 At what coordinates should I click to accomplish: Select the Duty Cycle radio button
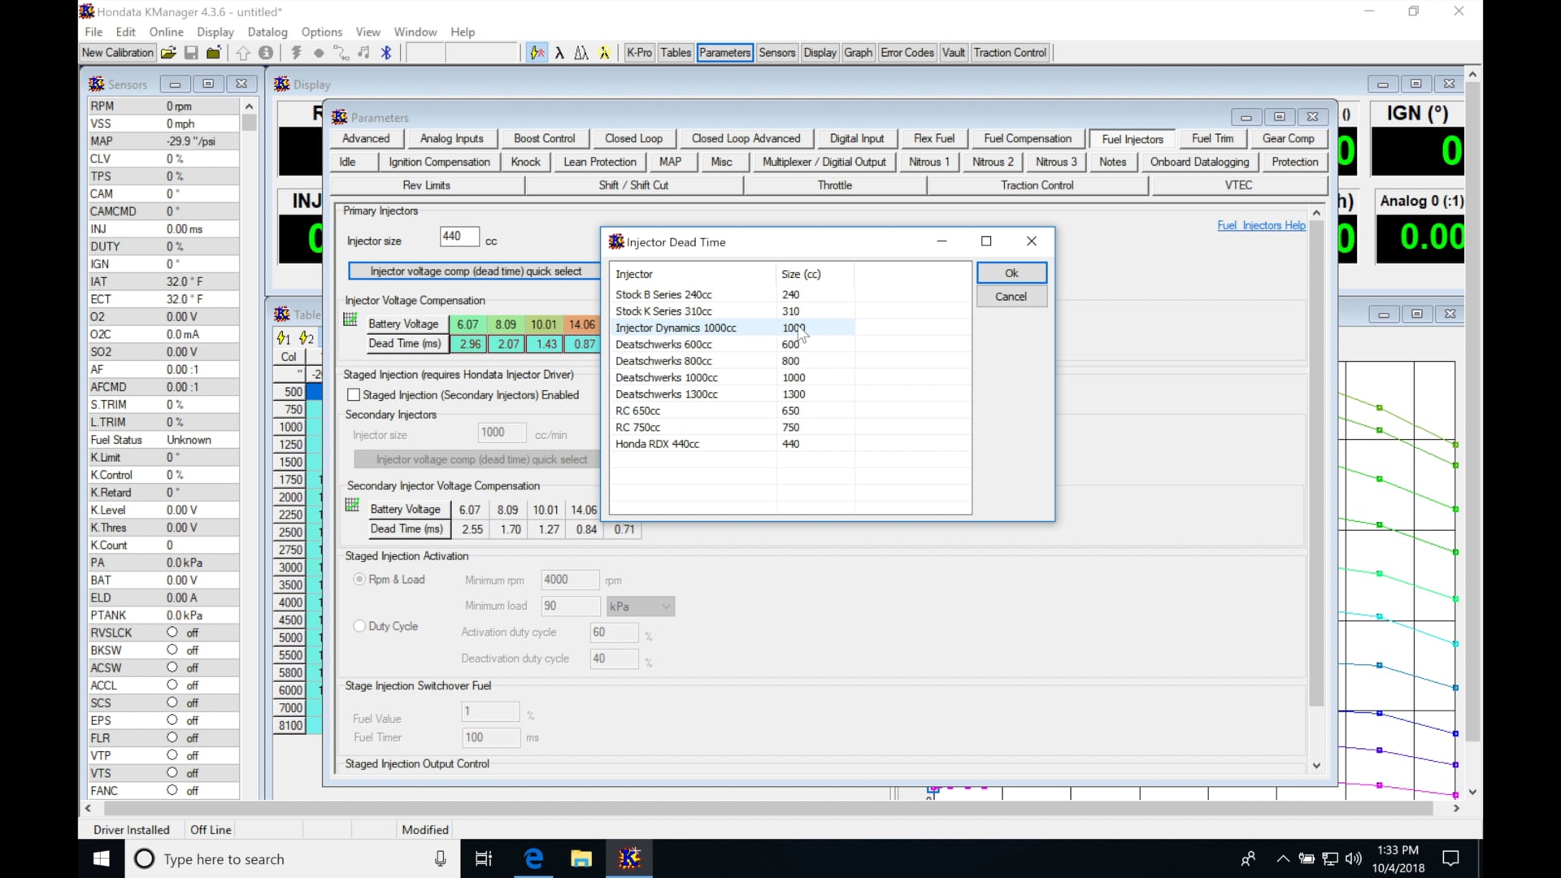point(359,626)
